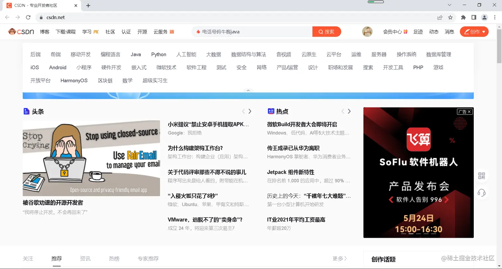The height and width of the screenshot is (269, 502).
Task: Show previous 头条 headlines with left arrow
Action: tap(243, 111)
